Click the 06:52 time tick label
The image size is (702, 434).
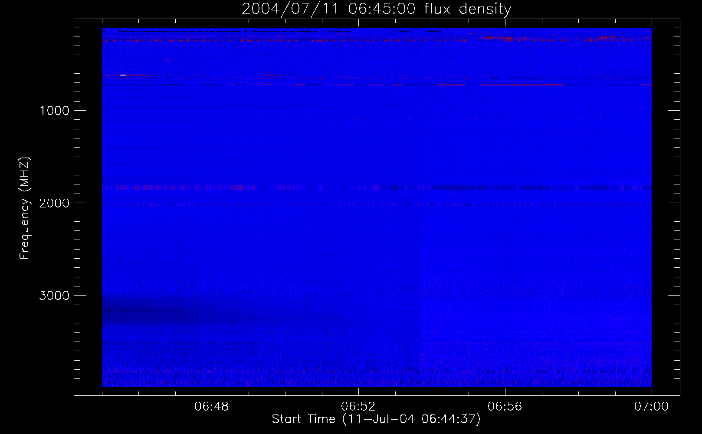click(358, 407)
